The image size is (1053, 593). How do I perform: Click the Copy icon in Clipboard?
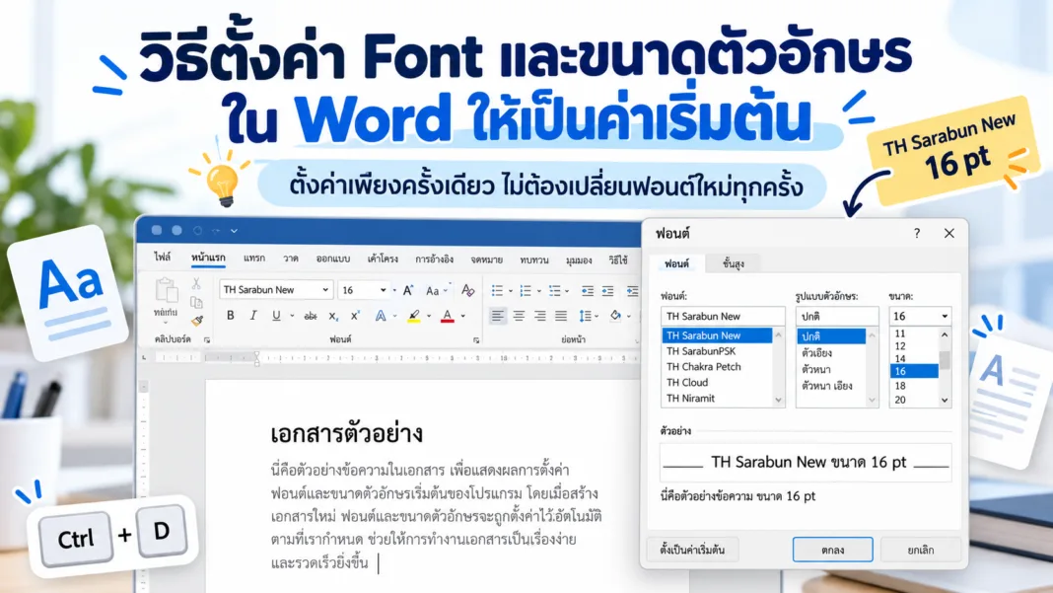coord(196,303)
